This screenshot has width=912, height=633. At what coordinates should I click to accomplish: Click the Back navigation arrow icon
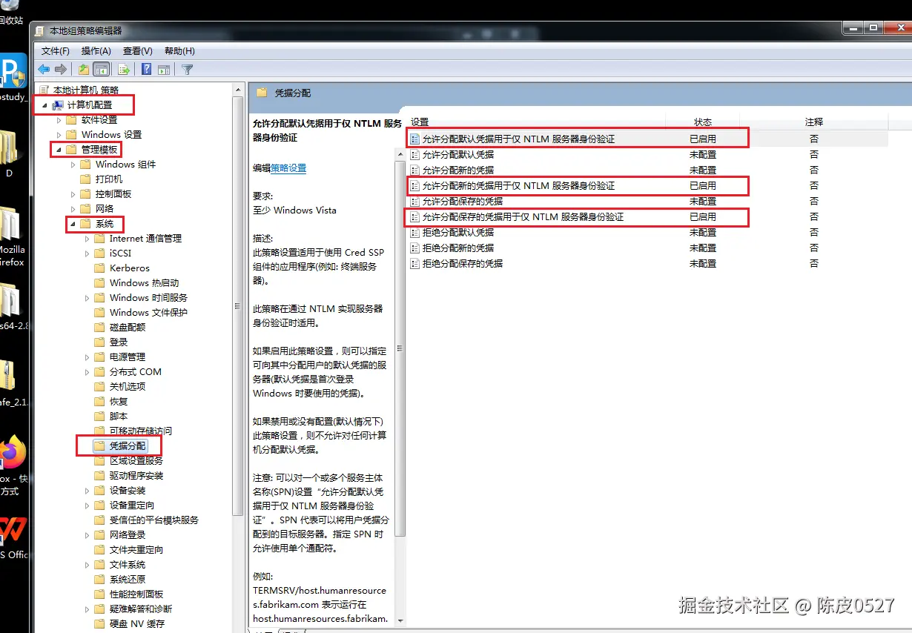(44, 69)
